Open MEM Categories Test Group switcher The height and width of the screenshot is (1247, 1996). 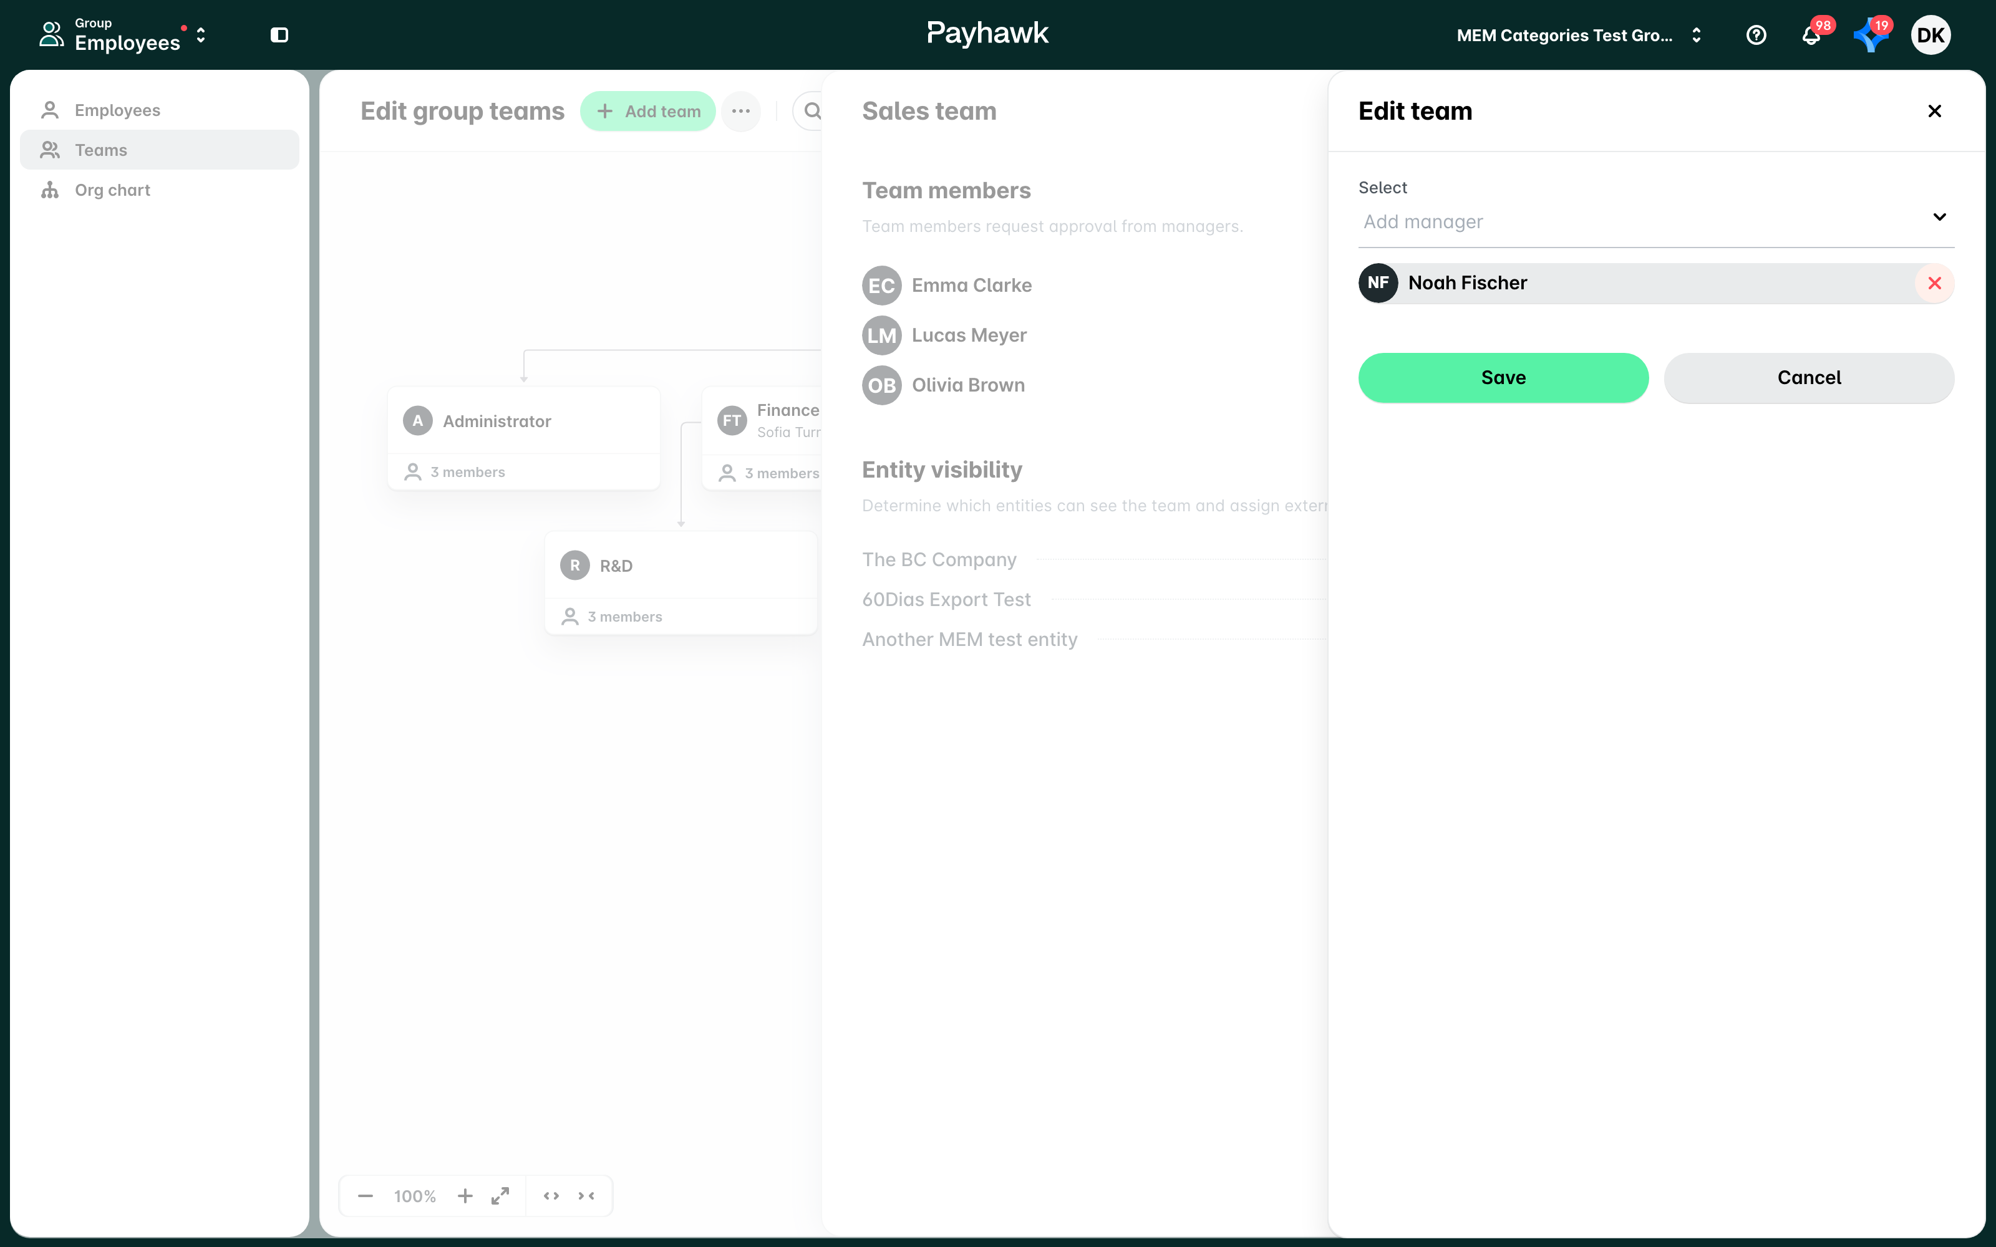click(1579, 35)
